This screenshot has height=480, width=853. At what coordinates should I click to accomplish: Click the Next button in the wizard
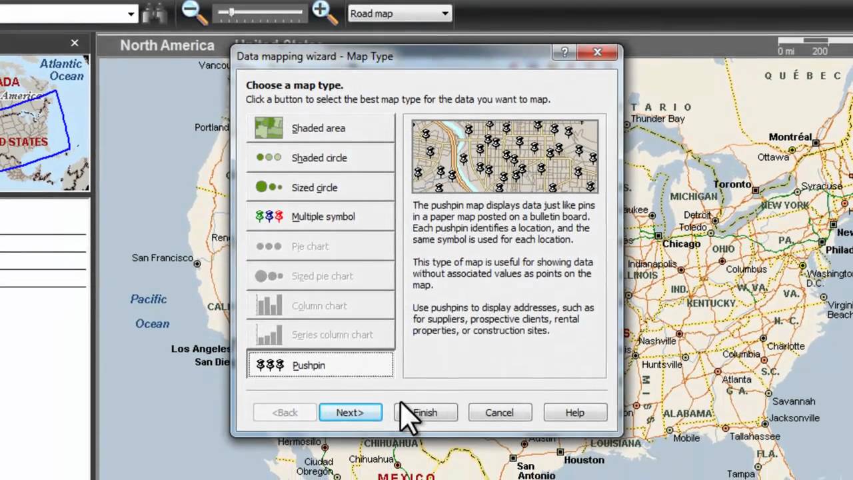(x=350, y=412)
